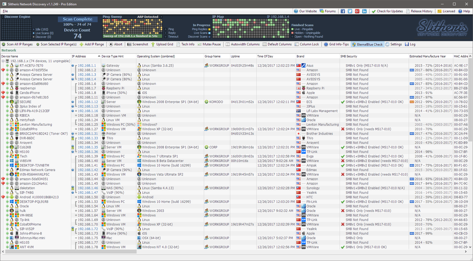The image size is (473, 261).
Task: Click the 192.168.1.46 IP address
Action: 88,188
